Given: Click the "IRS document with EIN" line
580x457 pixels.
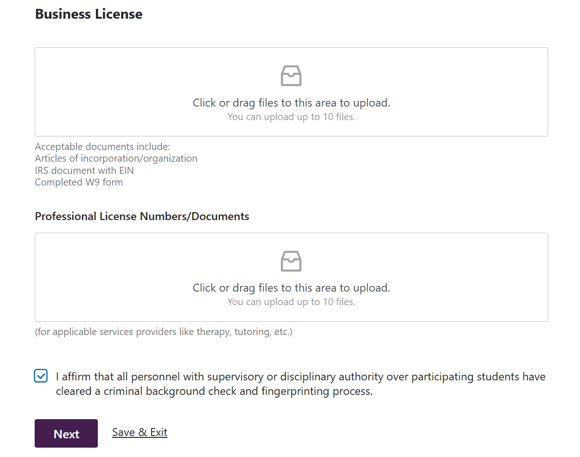Looking at the screenshot, I should coord(84,171).
